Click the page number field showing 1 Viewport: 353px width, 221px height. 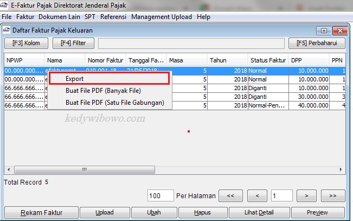tap(282, 195)
